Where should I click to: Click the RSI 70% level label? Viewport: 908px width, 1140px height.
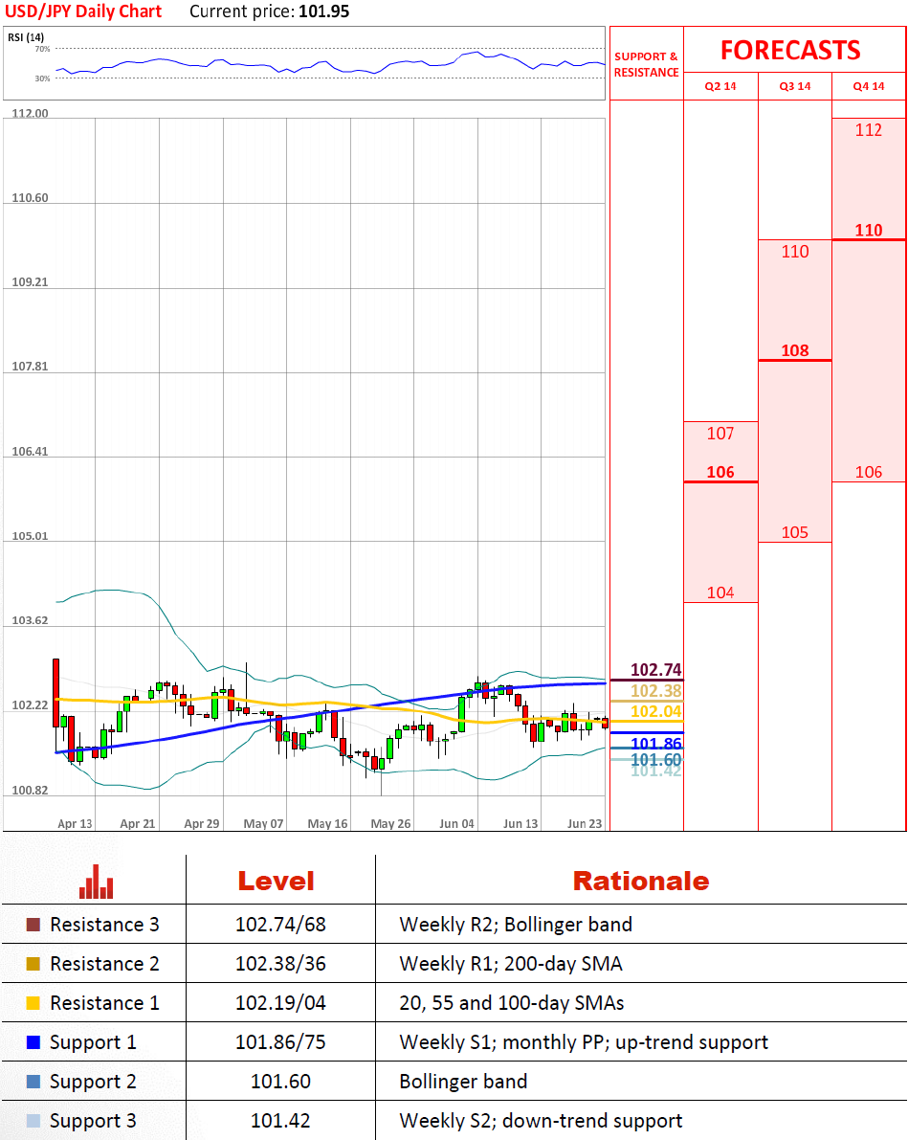43,49
